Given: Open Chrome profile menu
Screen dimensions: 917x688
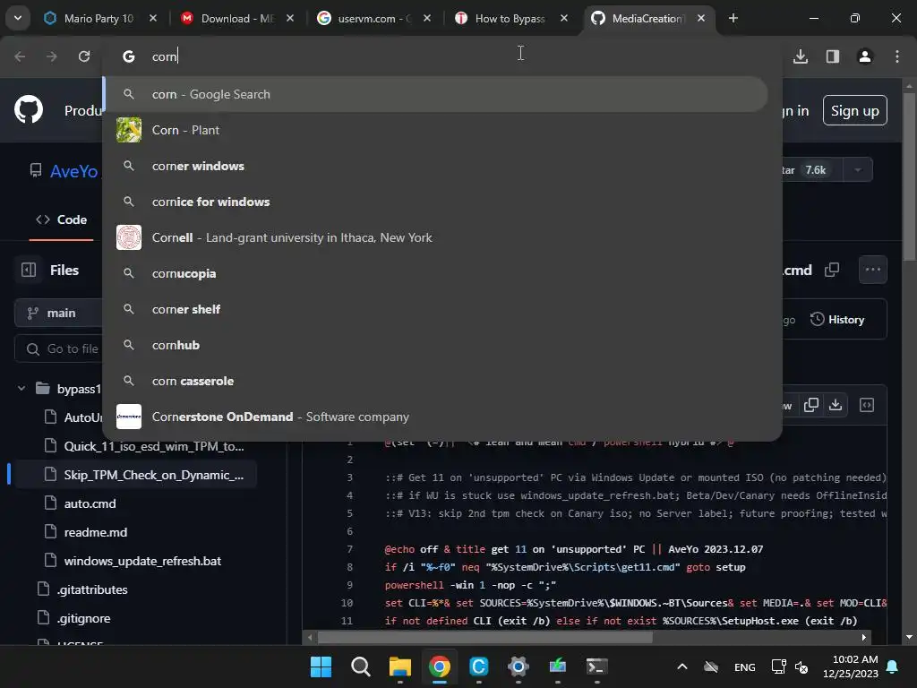Looking at the screenshot, I should coord(864,56).
